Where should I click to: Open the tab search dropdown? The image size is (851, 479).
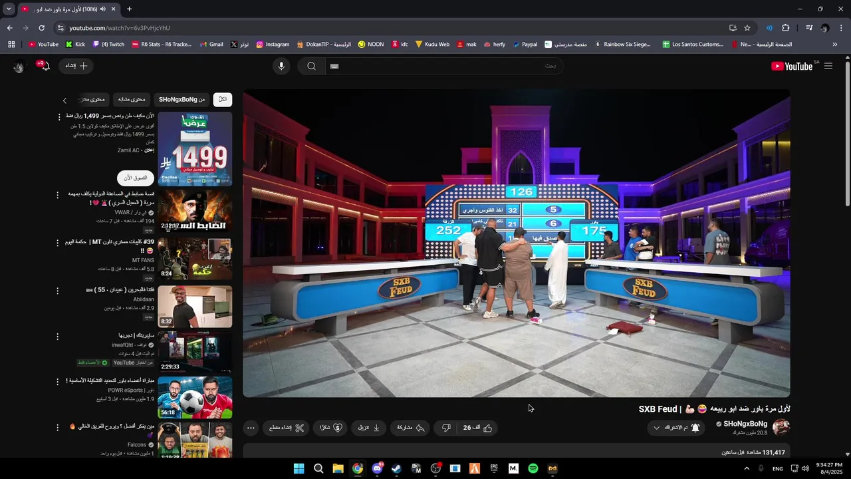[9, 9]
